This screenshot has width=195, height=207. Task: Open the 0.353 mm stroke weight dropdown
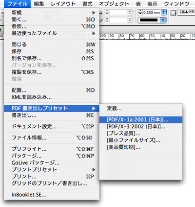[164, 12]
